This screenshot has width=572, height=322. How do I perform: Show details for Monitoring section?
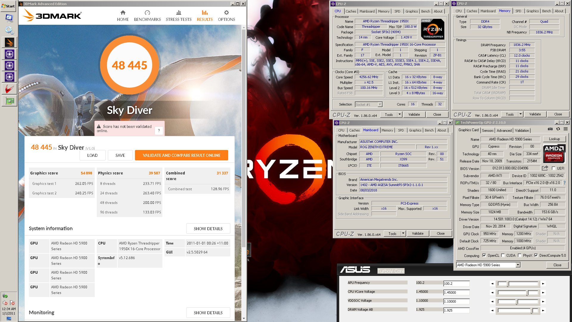tap(208, 312)
